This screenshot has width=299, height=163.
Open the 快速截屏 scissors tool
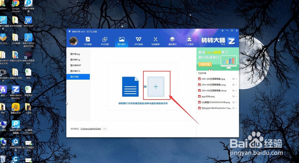(155, 41)
